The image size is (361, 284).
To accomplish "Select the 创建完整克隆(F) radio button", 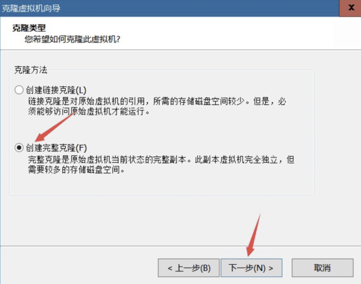I will click(19, 148).
